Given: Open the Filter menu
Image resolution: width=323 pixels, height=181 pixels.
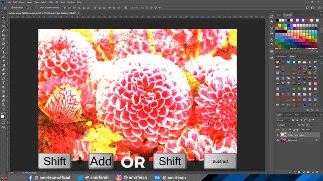Looking at the screenshot, I should (51, 2).
